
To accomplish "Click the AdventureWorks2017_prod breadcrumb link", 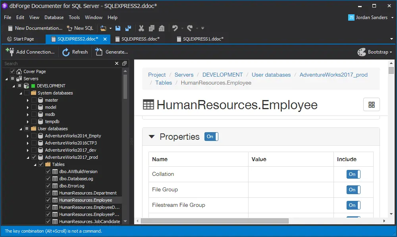I will (x=333, y=75).
